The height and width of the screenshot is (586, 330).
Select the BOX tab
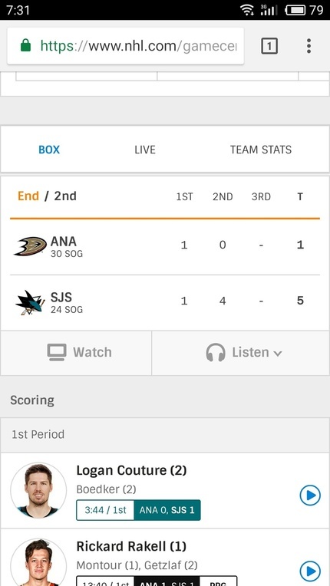click(x=49, y=150)
